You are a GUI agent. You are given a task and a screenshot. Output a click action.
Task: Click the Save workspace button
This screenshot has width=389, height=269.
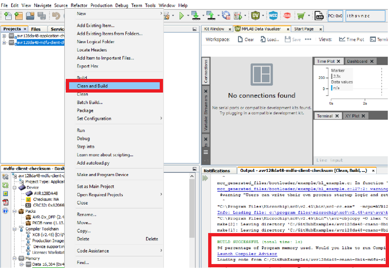[x=293, y=39]
